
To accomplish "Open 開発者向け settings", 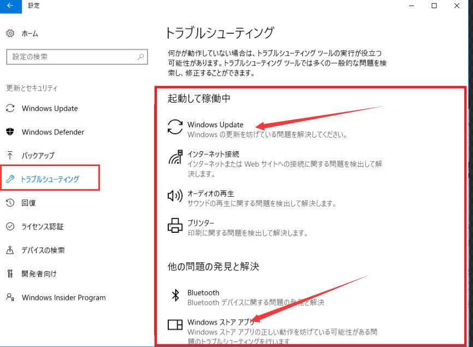I will coord(39,274).
